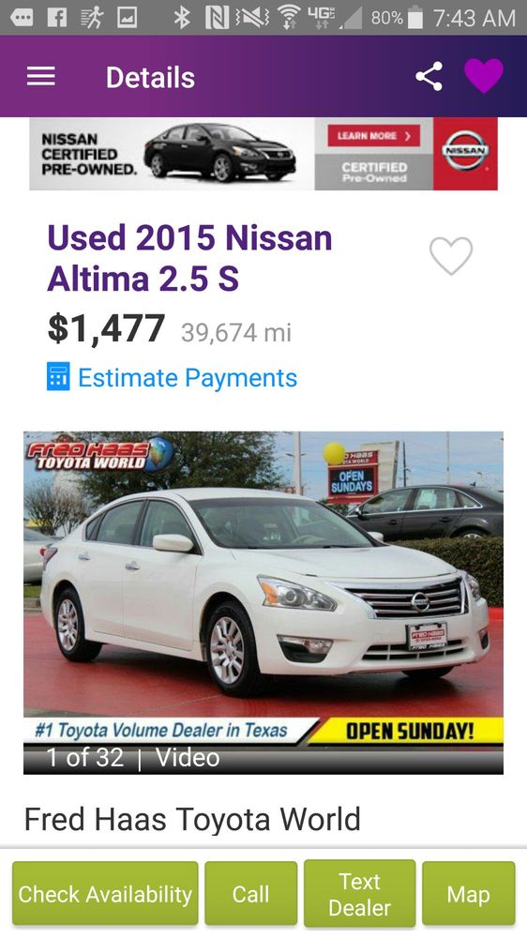Tap Check Availability button

105,894
